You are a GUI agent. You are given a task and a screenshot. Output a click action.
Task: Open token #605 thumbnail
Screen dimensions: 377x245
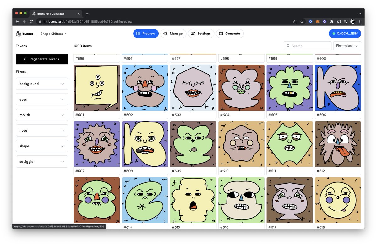click(x=290, y=88)
